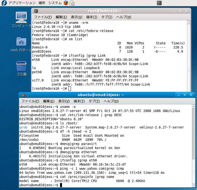Open ファイル(F) menu in the ubuntu@vmu810jeos window

pyautogui.click(x=30, y=101)
